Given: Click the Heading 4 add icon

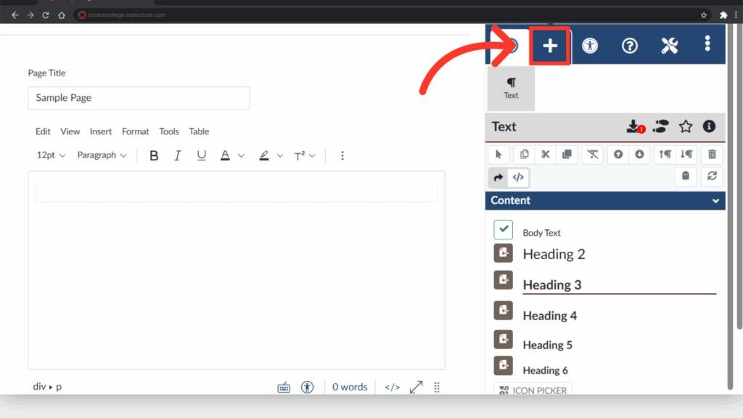Looking at the screenshot, I should pos(504,311).
